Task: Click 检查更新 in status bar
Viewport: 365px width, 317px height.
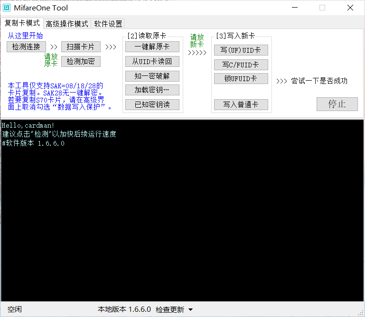Action: point(170,309)
